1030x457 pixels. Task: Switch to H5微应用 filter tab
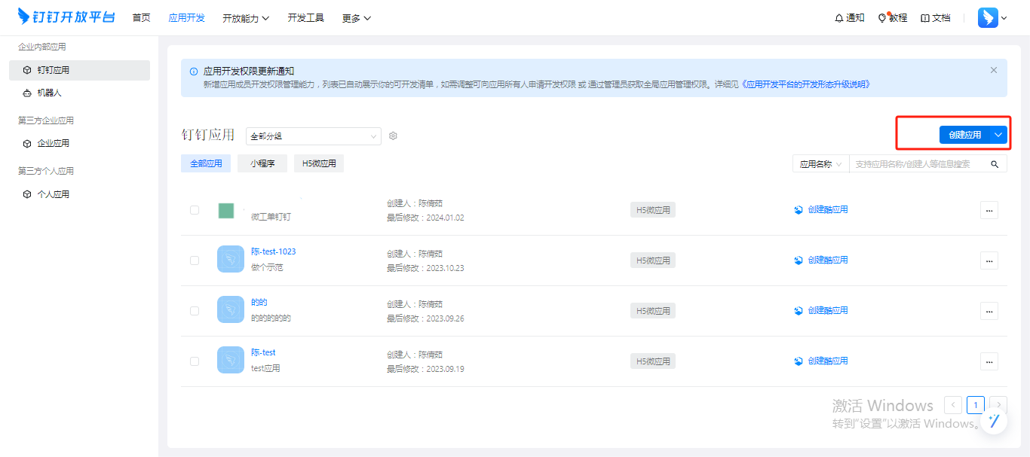[x=319, y=163]
